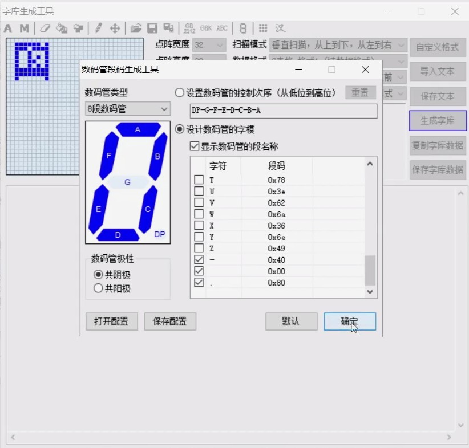Viewport: 469px width, 448px height.
Task: Select 共阳极 polarity radio button
Action: (98, 288)
